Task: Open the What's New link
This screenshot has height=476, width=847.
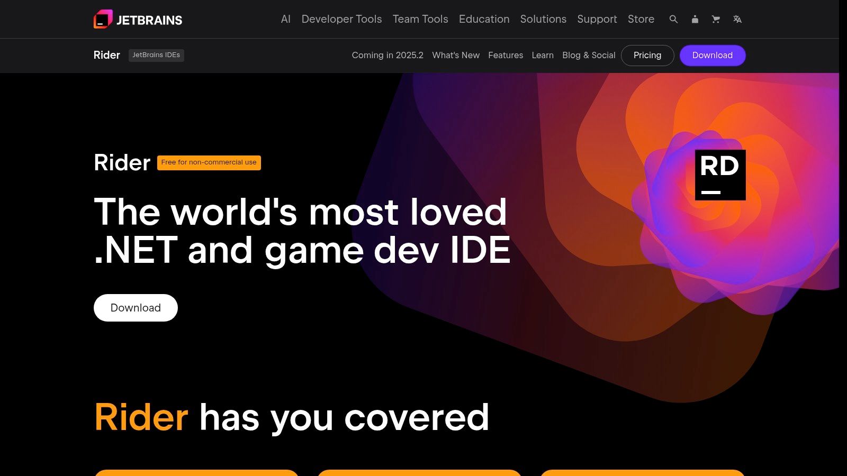Action: (456, 55)
